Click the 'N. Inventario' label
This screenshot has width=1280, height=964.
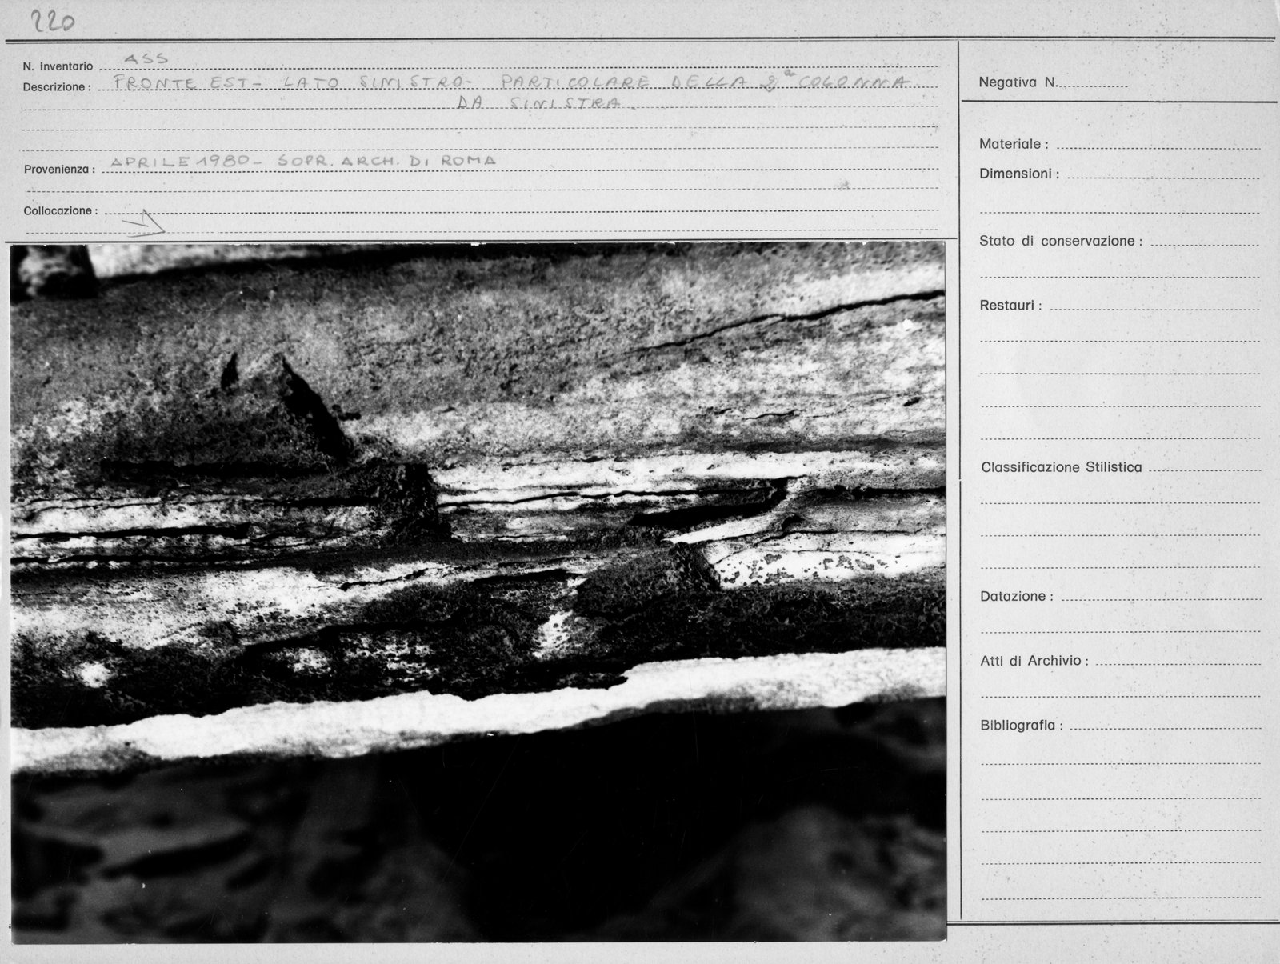(58, 66)
